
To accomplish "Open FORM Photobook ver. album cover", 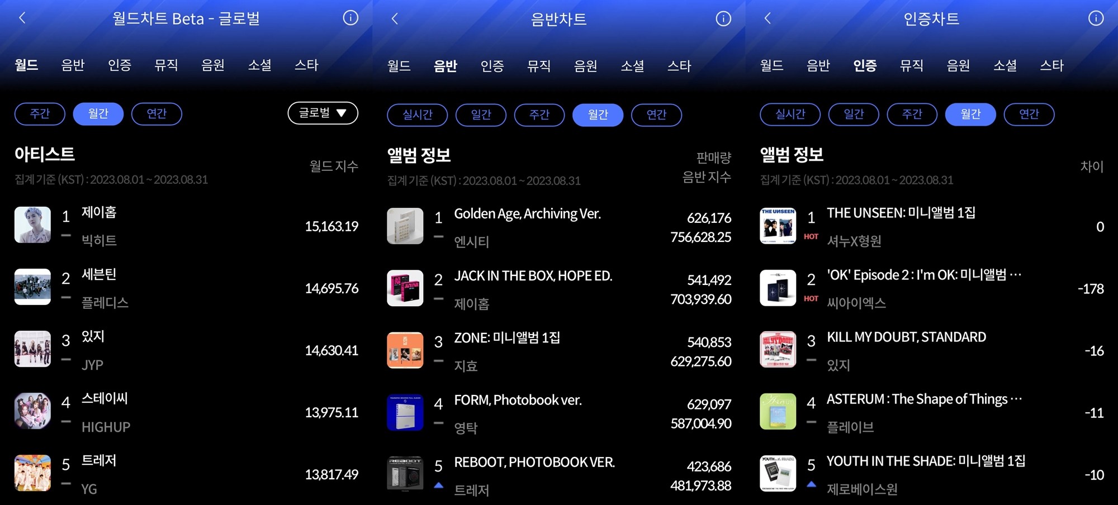I will tap(405, 412).
